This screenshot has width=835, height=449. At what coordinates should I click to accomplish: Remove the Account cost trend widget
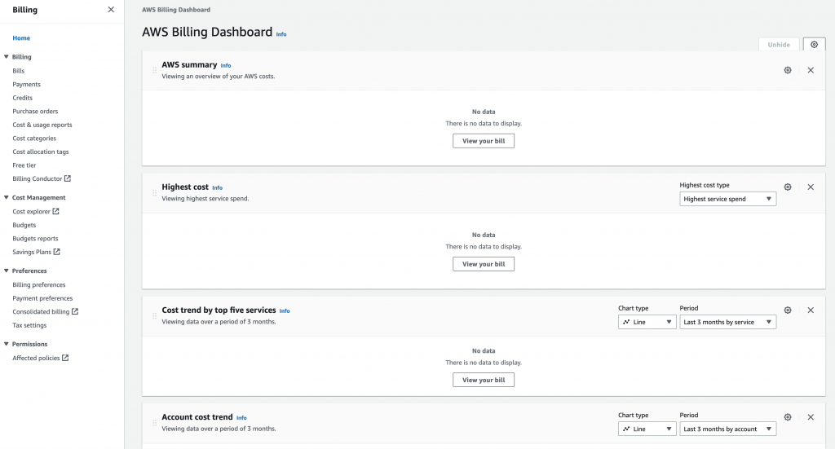[811, 416]
